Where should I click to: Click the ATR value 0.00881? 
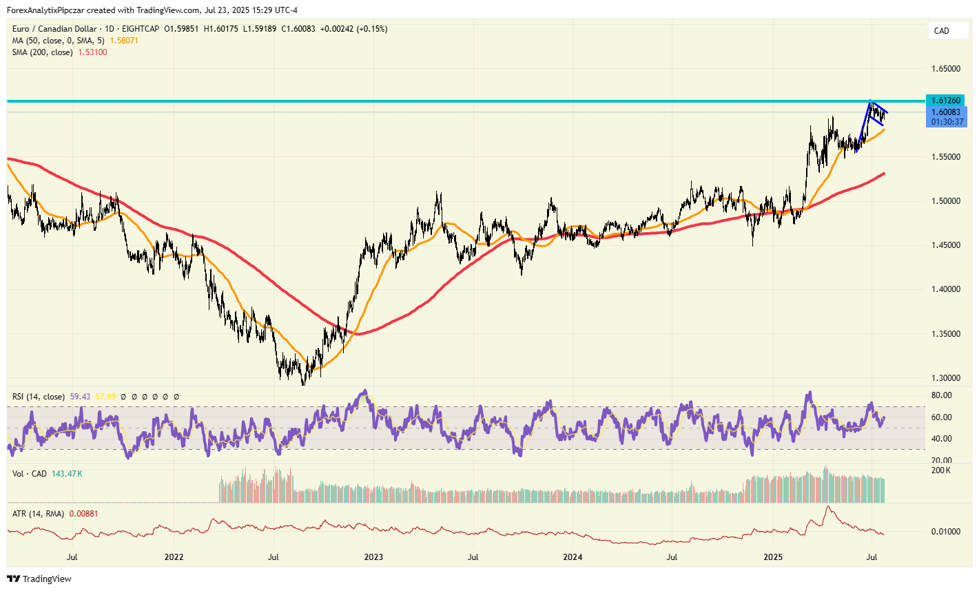(x=84, y=514)
